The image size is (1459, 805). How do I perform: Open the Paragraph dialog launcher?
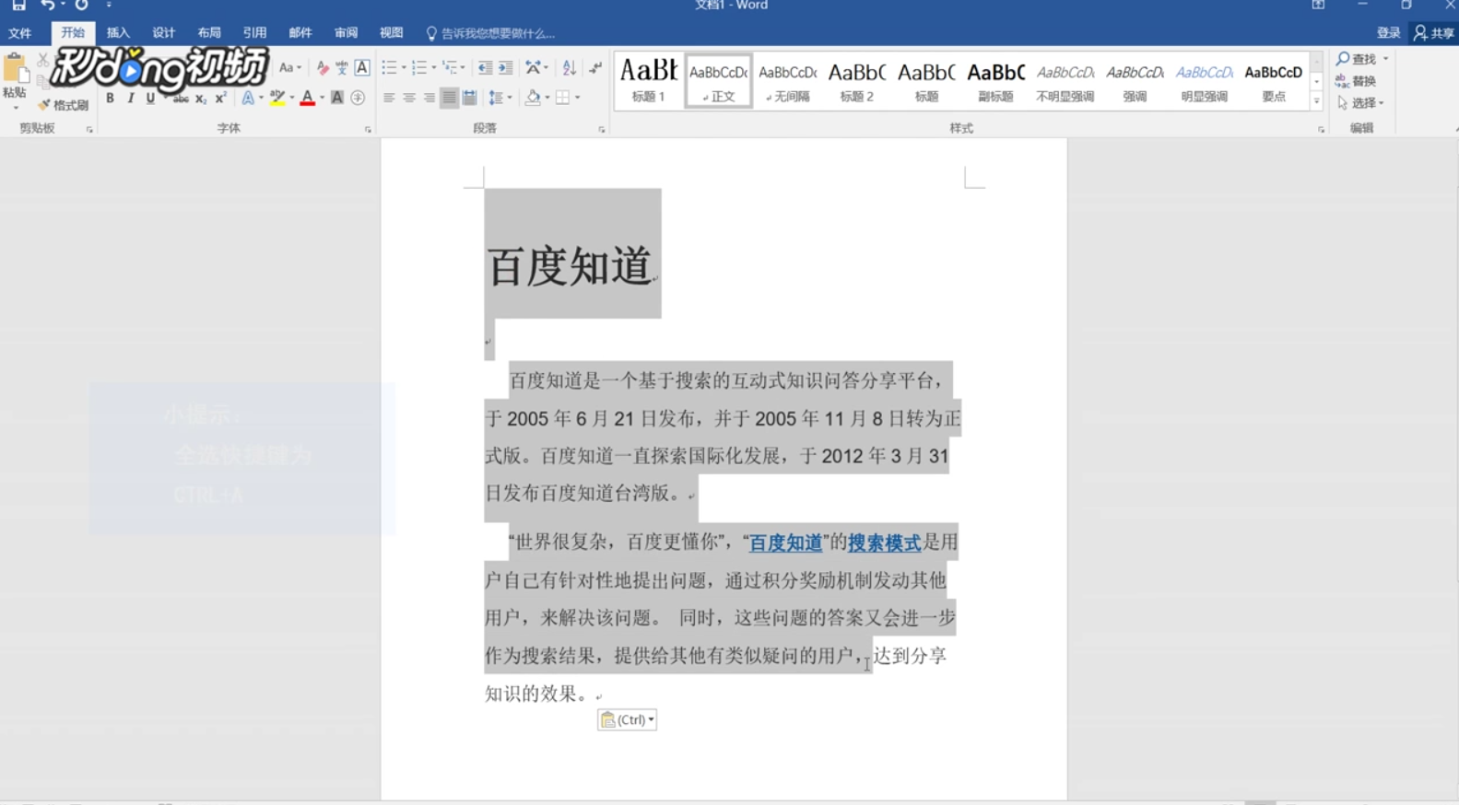click(x=602, y=130)
